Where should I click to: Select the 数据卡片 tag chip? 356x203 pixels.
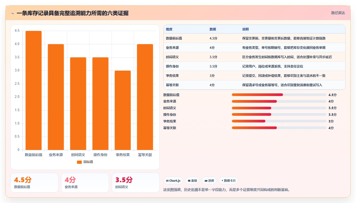[229, 181]
